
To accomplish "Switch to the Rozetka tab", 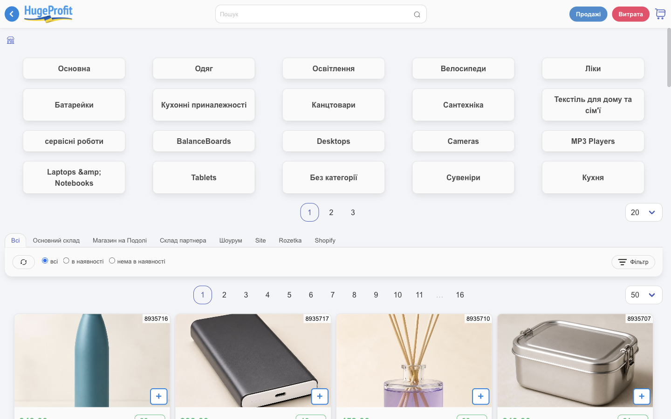I will point(290,240).
